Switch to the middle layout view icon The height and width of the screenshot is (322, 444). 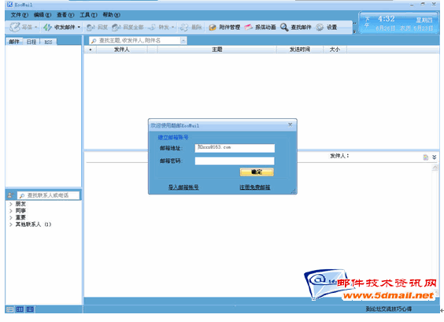pos(20,309)
